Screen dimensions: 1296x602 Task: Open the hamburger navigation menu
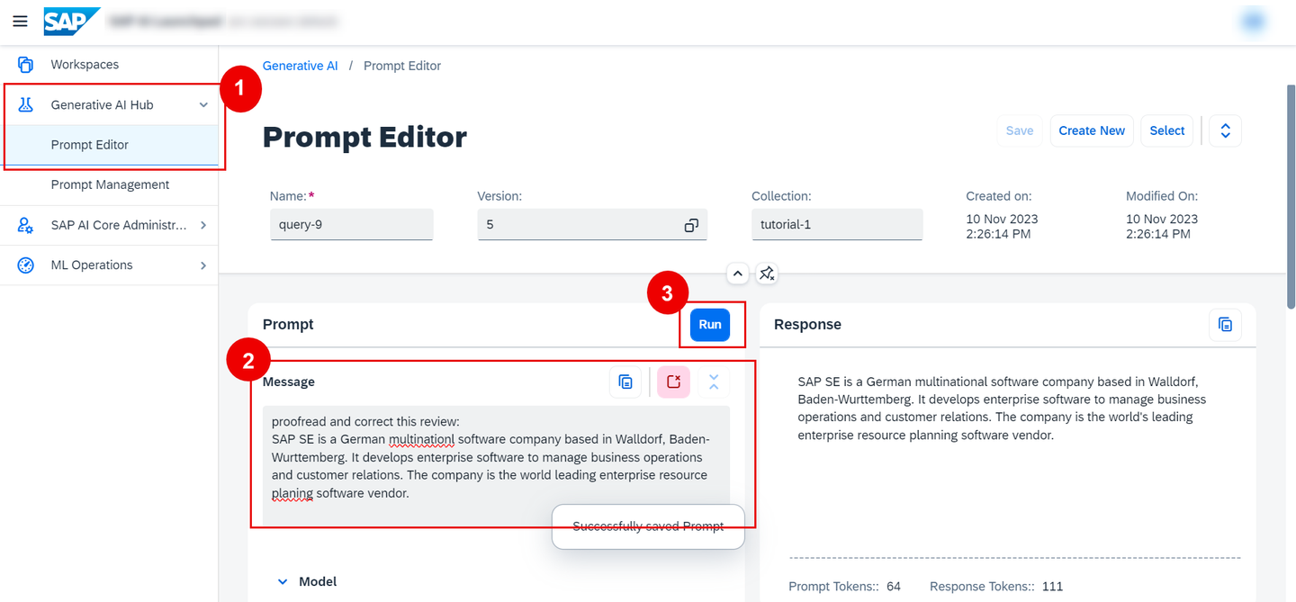tap(20, 21)
